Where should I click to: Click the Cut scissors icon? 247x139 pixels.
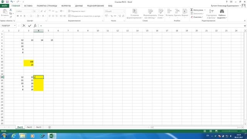coord(10,10)
